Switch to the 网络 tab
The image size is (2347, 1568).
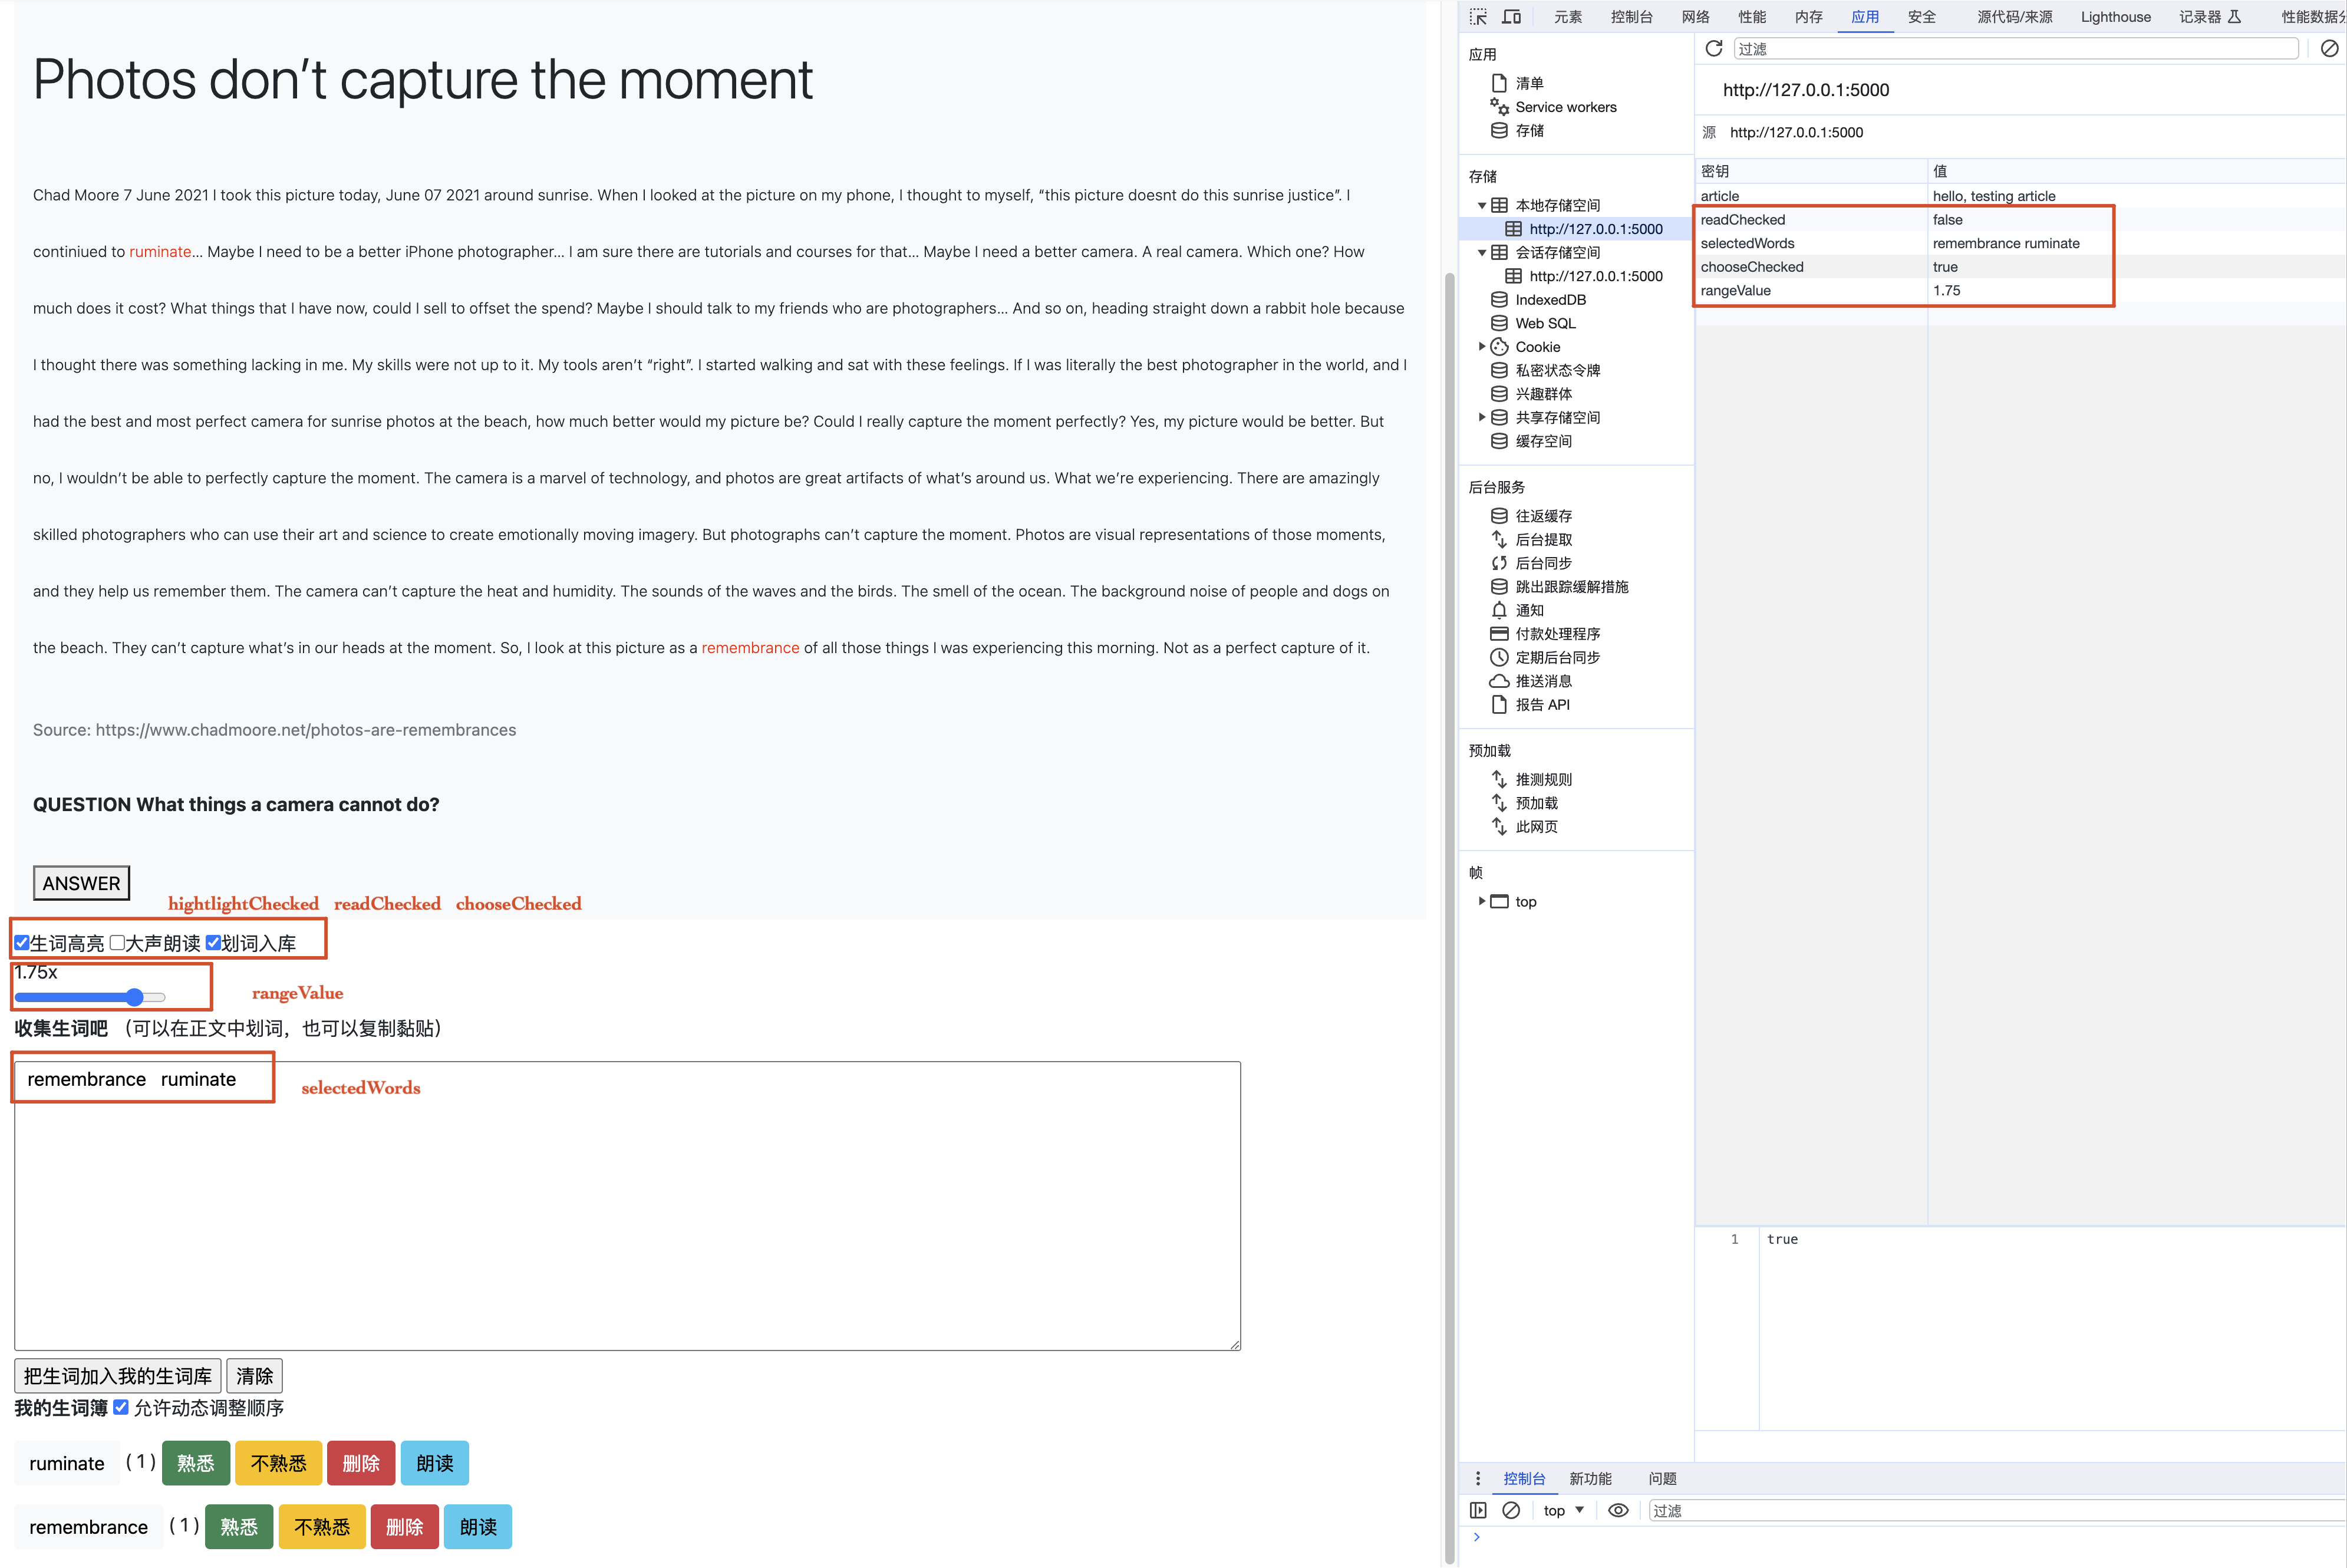click(x=1695, y=17)
